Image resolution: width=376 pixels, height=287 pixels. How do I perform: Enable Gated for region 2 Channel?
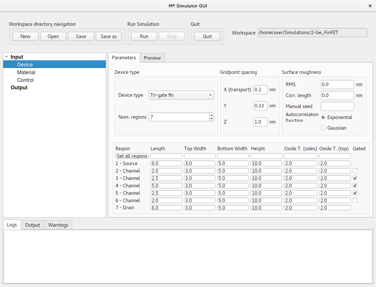tap(355, 171)
